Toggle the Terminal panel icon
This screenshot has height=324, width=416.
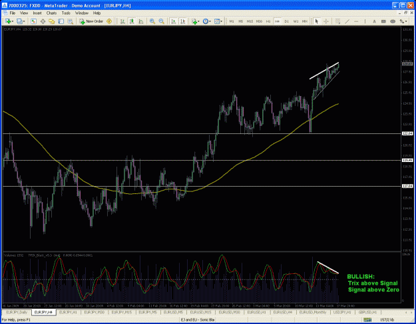(x=61, y=21)
